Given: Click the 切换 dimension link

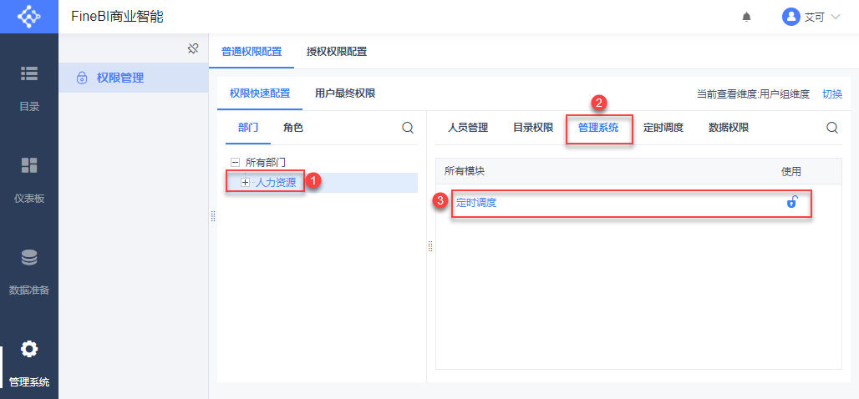Looking at the screenshot, I should click(x=832, y=94).
